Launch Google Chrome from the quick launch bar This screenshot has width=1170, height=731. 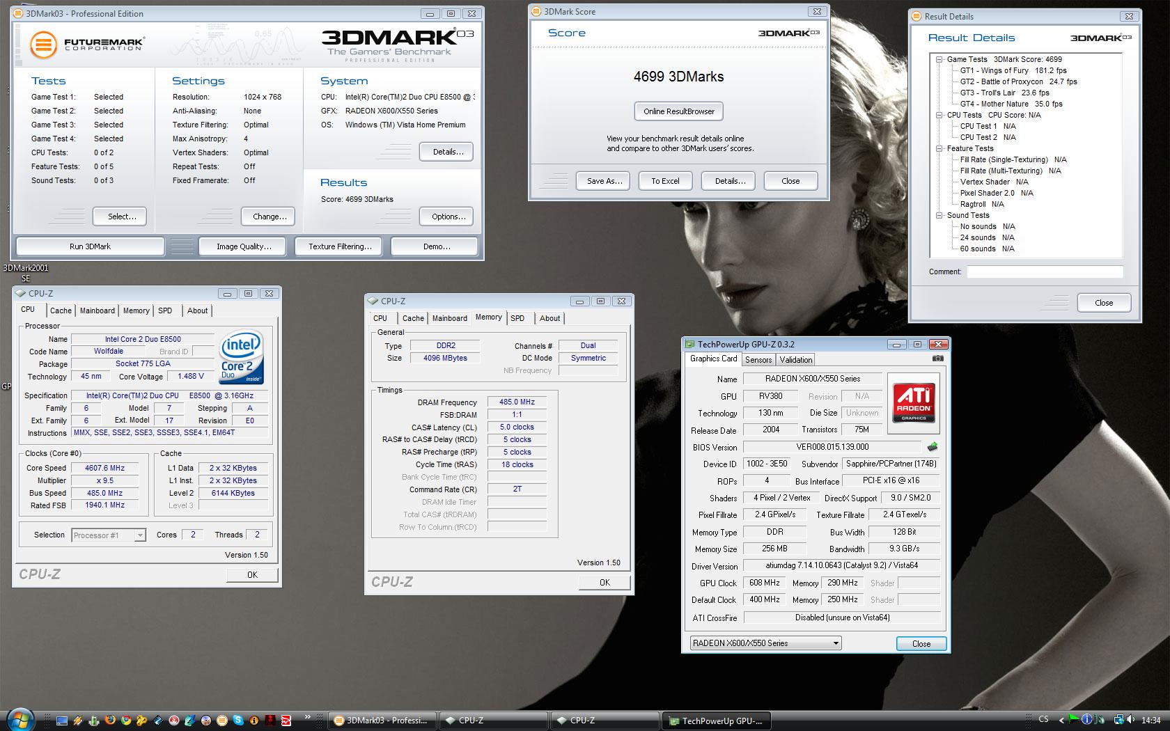pos(126,720)
